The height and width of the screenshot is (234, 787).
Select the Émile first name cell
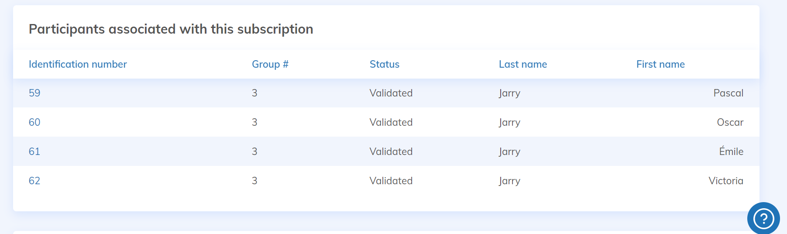(731, 151)
